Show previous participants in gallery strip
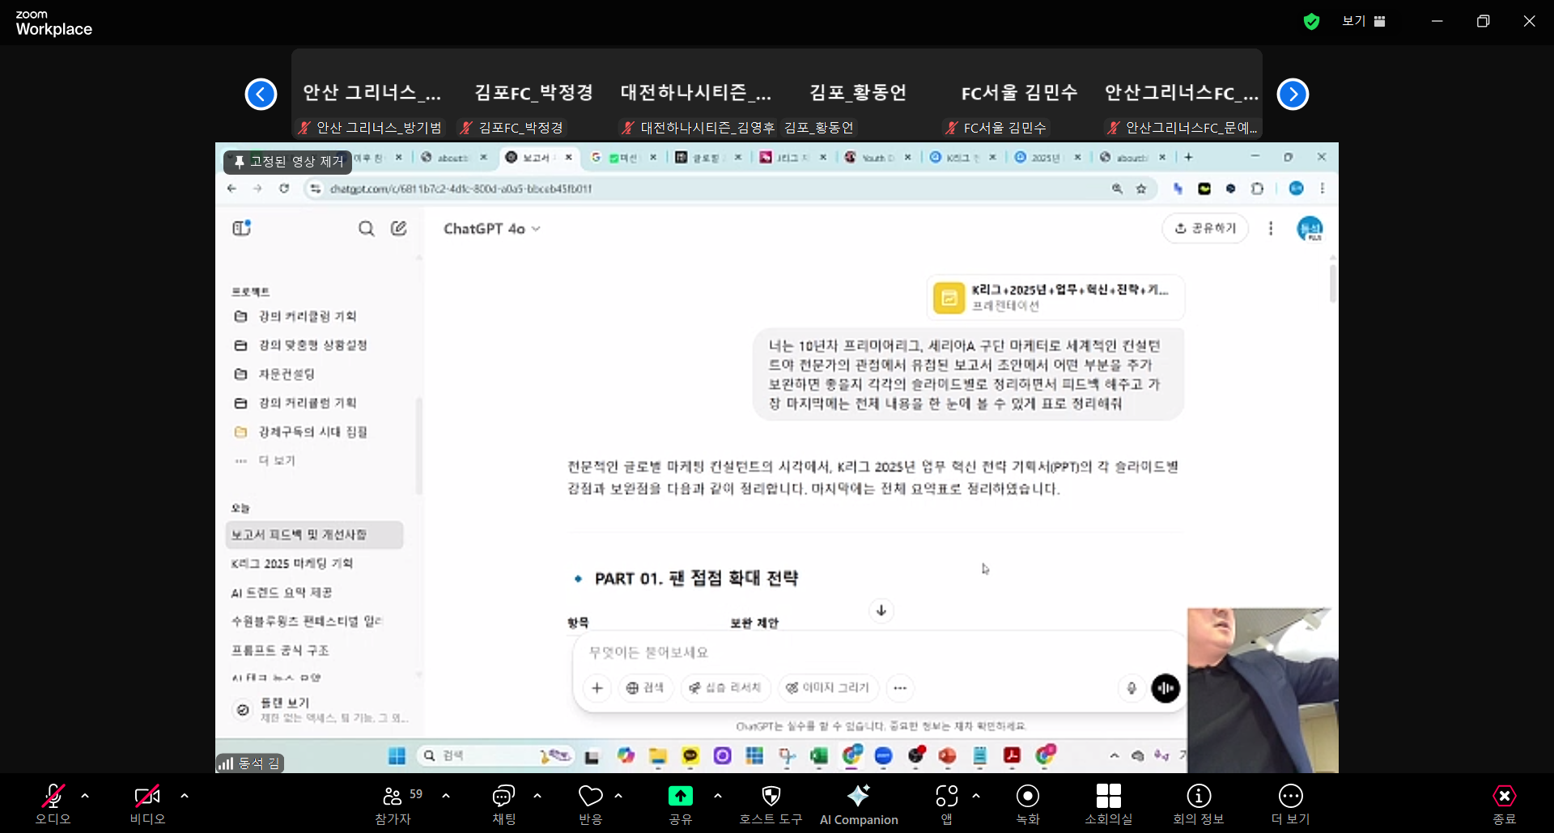1554x833 pixels. 261,95
